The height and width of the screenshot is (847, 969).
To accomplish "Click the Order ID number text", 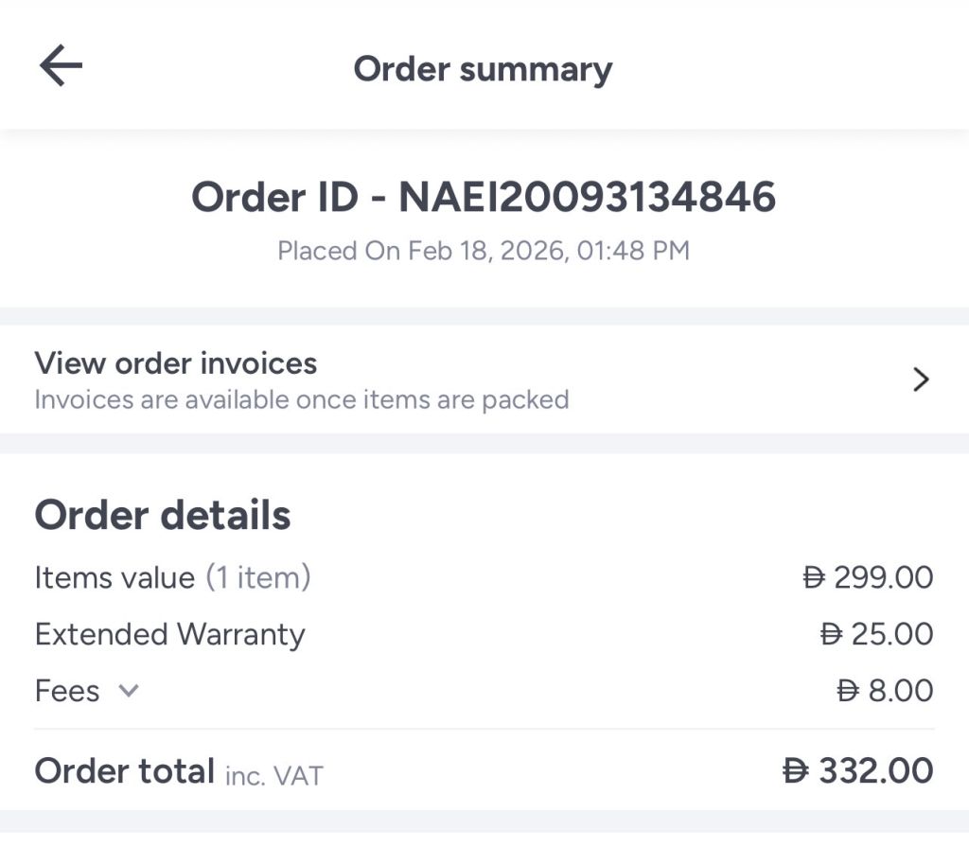I will [587, 198].
